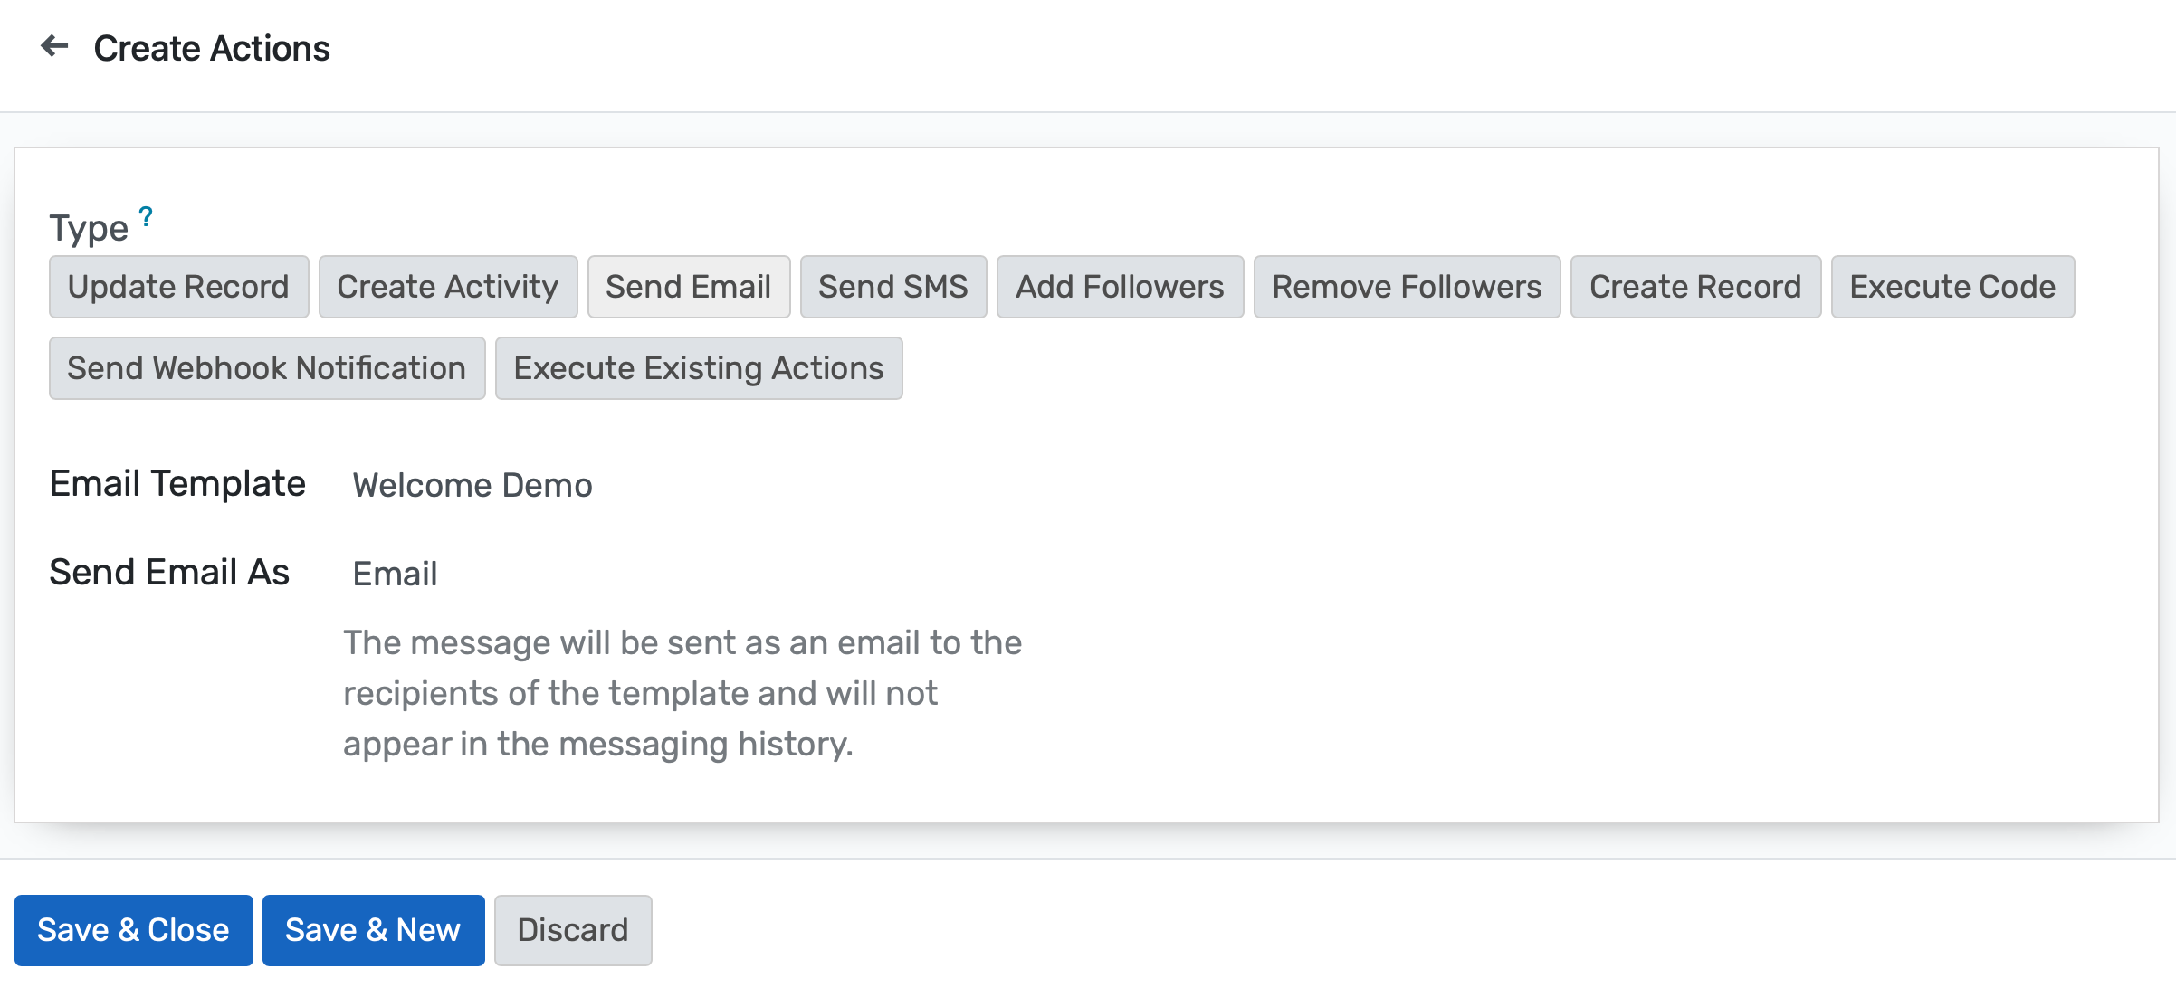This screenshot has height=988, width=2176.
Task: Confirm Send Email is the active type
Action: coord(689,286)
